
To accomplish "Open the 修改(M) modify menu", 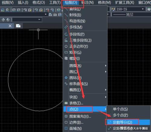I will 104,2.
